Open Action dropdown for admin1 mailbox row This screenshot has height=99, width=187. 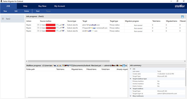coord(38,25)
